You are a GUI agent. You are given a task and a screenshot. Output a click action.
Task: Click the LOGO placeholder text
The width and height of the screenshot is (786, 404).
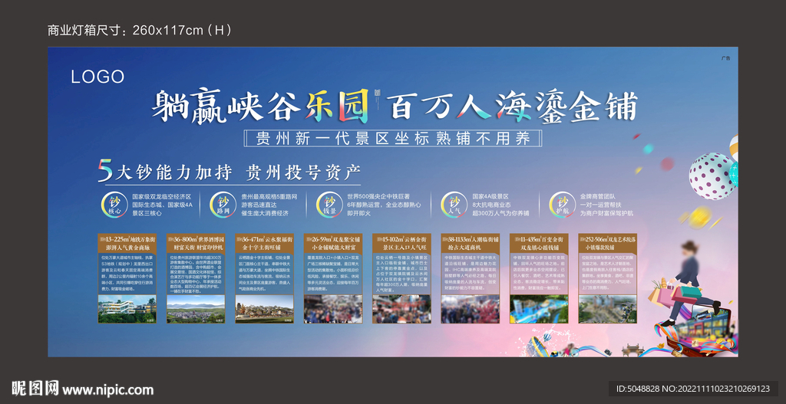click(x=97, y=77)
